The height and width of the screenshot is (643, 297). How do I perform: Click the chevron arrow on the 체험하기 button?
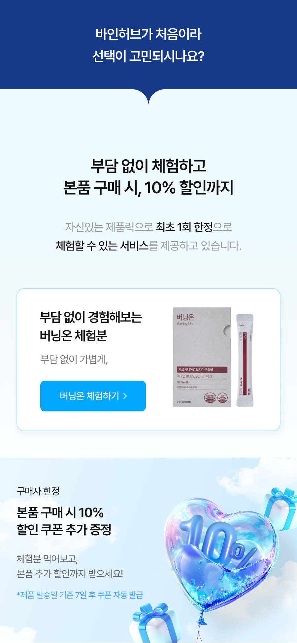click(x=125, y=396)
